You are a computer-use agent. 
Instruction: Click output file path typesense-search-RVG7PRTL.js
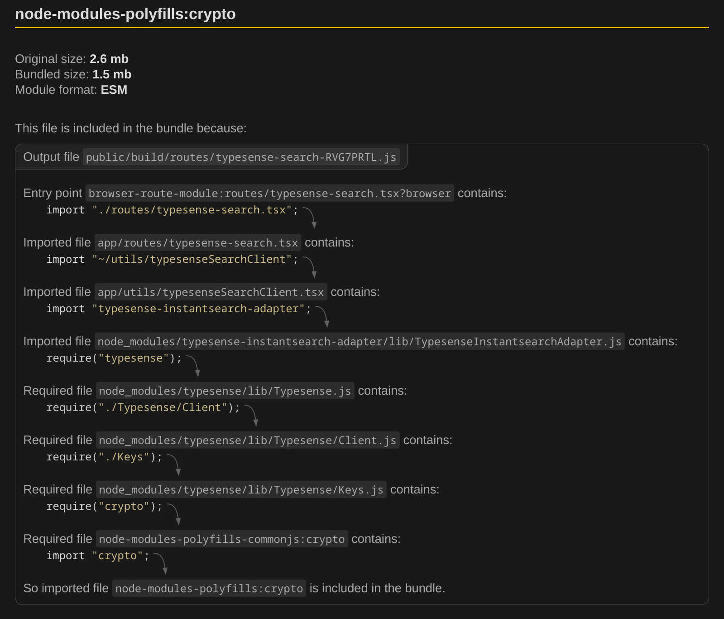coord(241,157)
